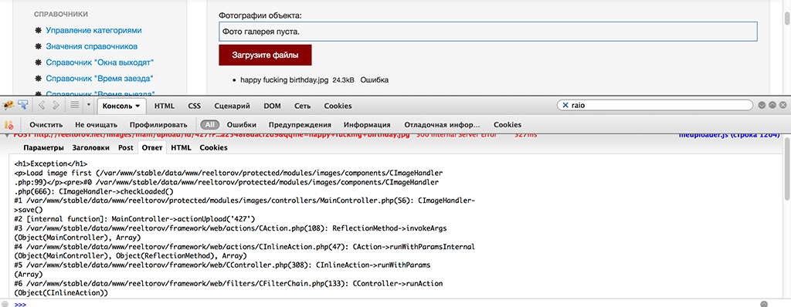
Task: Filter console by Предупреждения
Action: [x=300, y=124]
